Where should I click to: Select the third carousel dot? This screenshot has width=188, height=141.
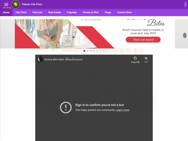pos(91,51)
